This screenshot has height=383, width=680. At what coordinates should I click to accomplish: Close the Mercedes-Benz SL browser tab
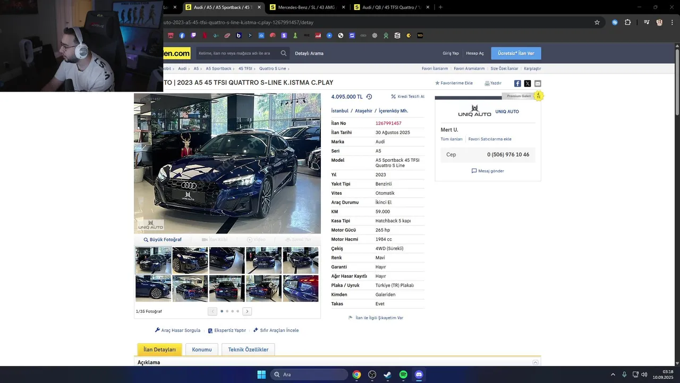(343, 7)
